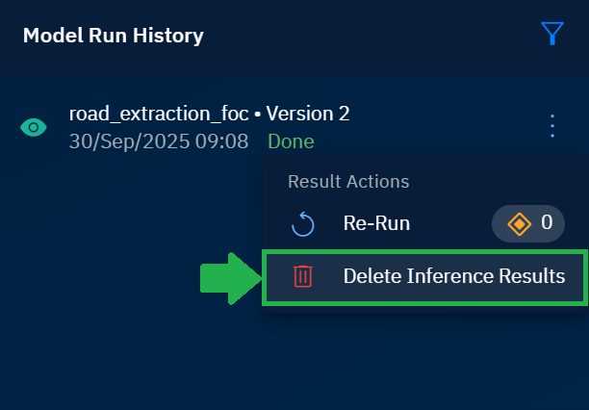589x410 pixels.
Task: Click the "Delete Inference Results" text label
Action: click(453, 277)
